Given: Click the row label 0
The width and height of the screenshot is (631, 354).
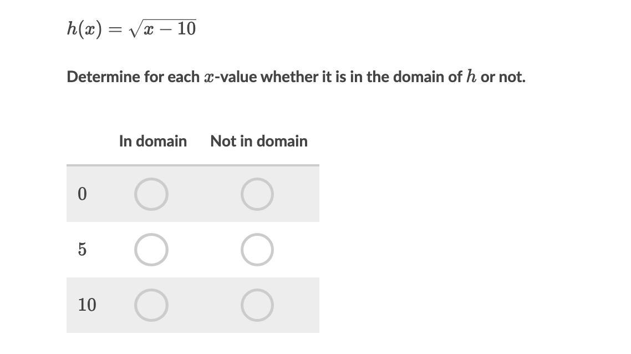Looking at the screenshot, I should point(82,194).
